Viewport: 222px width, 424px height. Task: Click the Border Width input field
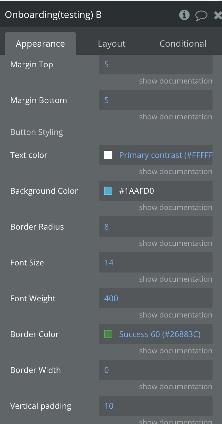(x=155, y=370)
